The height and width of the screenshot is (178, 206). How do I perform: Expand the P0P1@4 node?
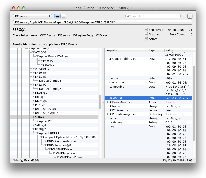click(x=33, y=105)
